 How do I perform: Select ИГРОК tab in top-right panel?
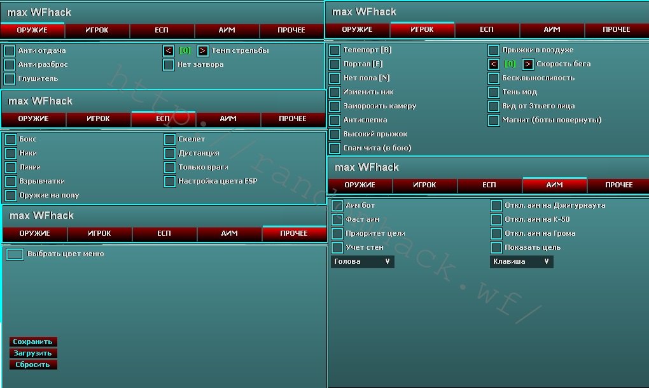click(x=422, y=29)
